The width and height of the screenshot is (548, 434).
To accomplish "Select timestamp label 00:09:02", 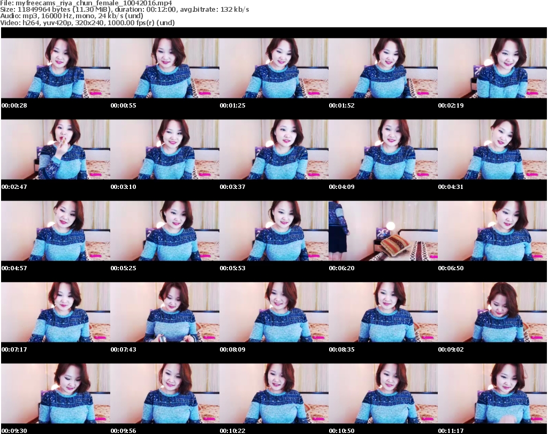I will [x=451, y=349].
